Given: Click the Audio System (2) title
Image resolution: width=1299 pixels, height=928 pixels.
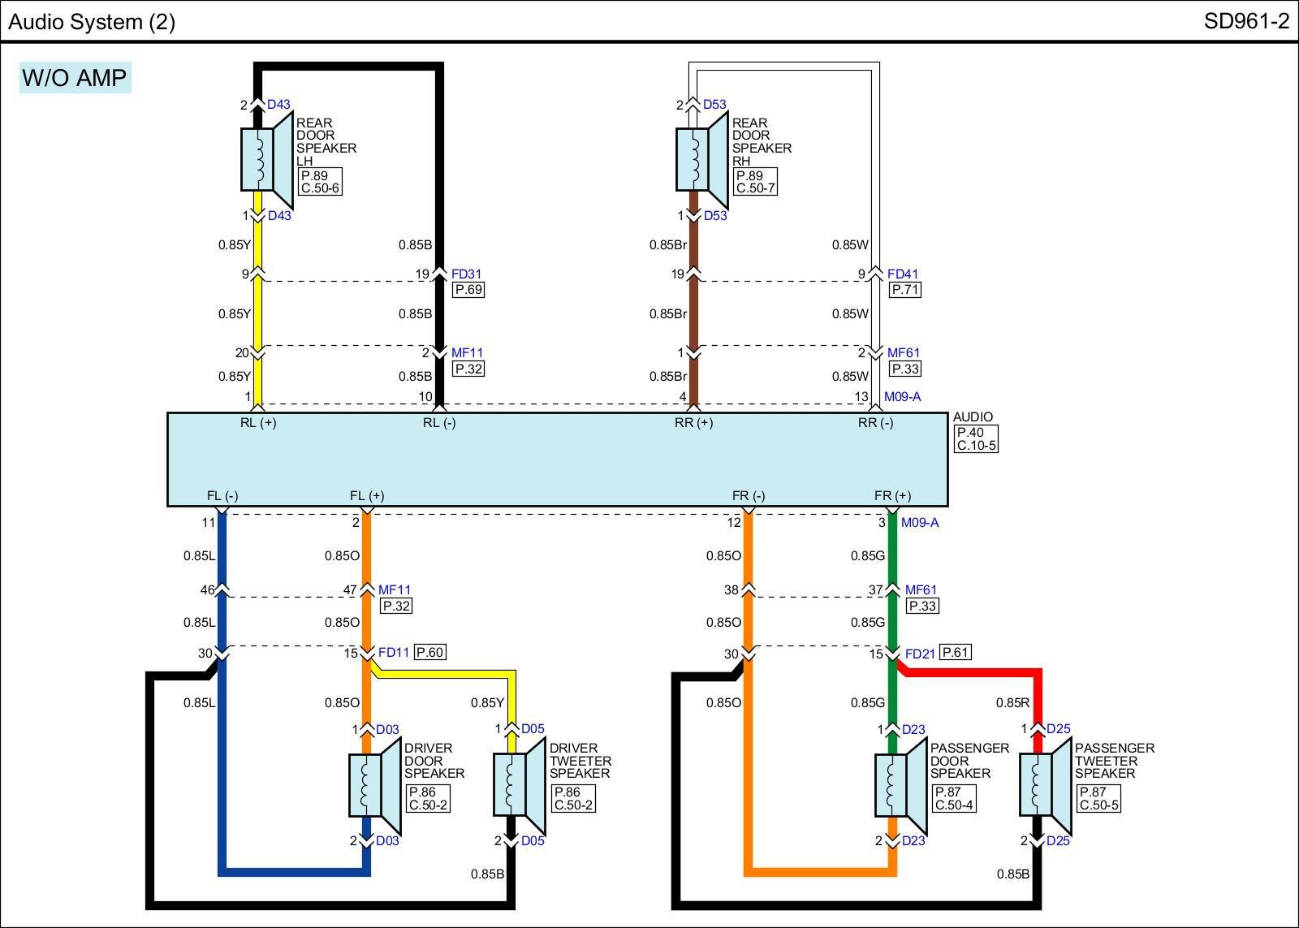Looking at the screenshot, I should 92,22.
